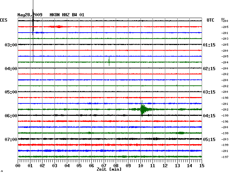Click the UTC column header
The image size is (230, 175).
tap(210, 20)
